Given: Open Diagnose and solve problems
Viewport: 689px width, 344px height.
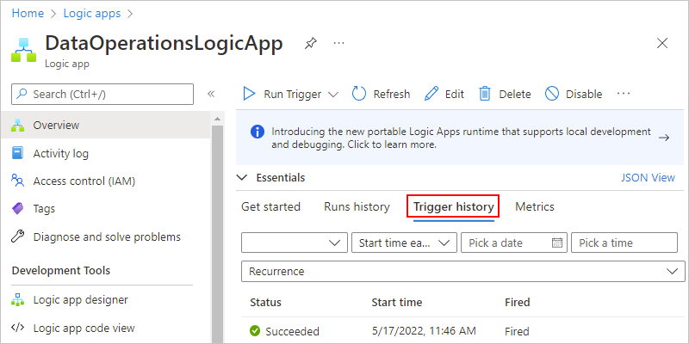Looking at the screenshot, I should coord(105,237).
